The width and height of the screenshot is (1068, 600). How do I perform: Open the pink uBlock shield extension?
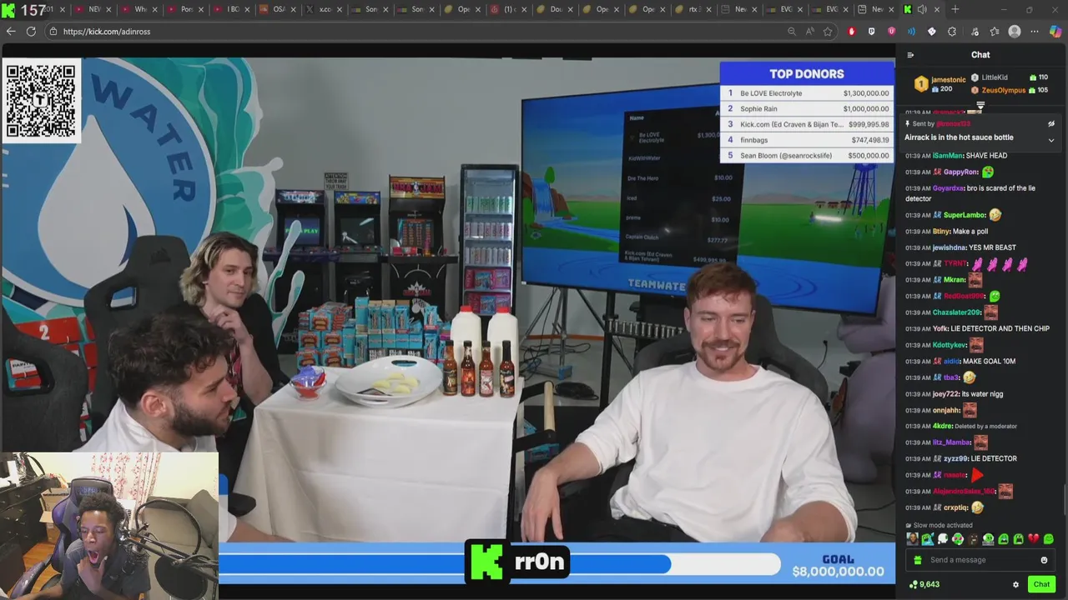pos(891,31)
